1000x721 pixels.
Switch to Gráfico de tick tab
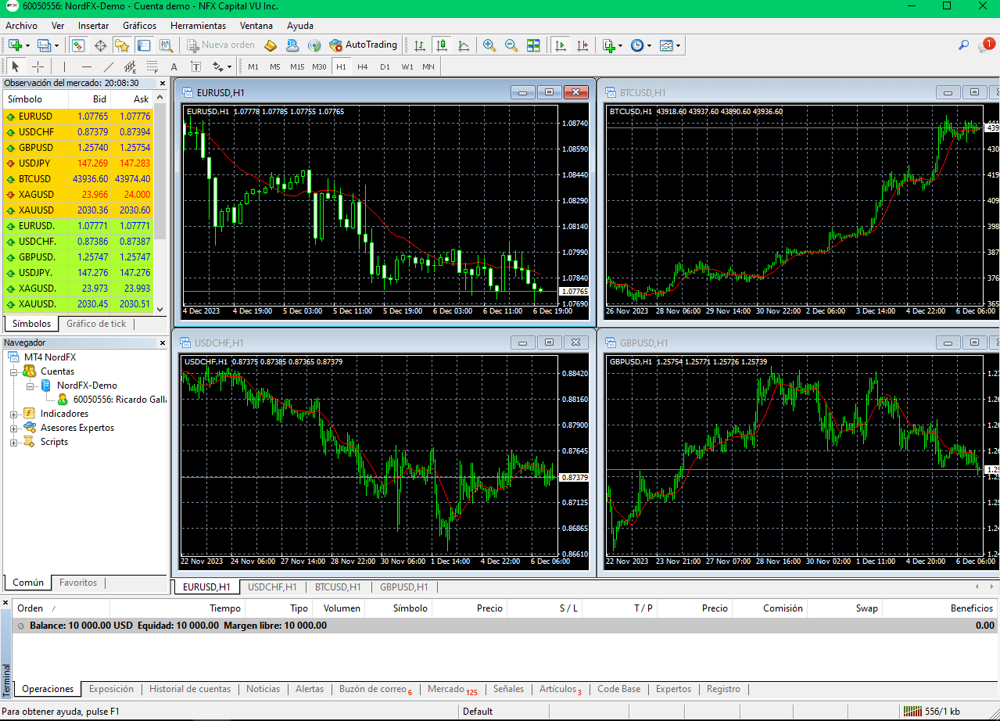[96, 324]
